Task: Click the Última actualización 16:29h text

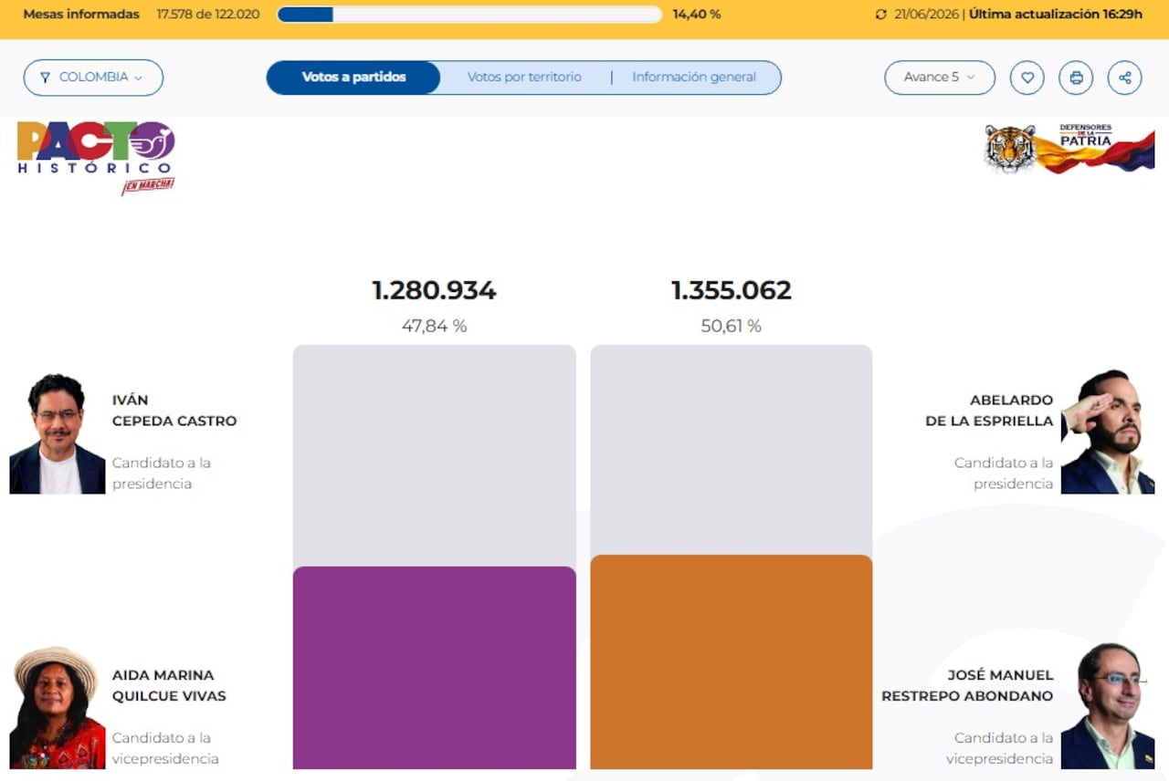Action: click(x=1056, y=15)
